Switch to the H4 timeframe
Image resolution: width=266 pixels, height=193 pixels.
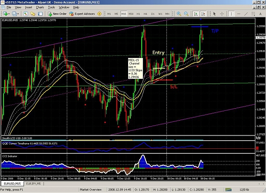coord(146,14)
